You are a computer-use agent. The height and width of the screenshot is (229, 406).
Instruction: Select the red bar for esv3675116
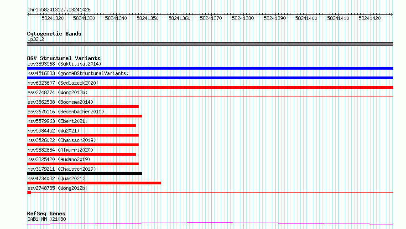tap(84, 116)
